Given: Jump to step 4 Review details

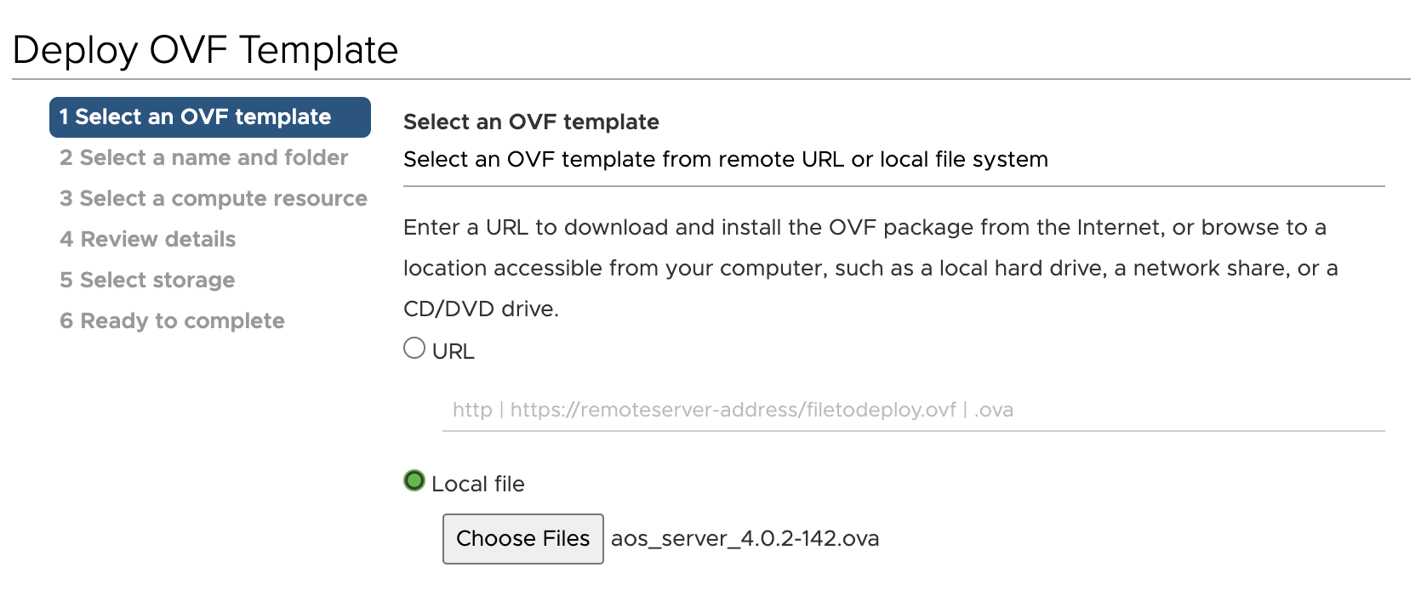Looking at the screenshot, I should 146,239.
